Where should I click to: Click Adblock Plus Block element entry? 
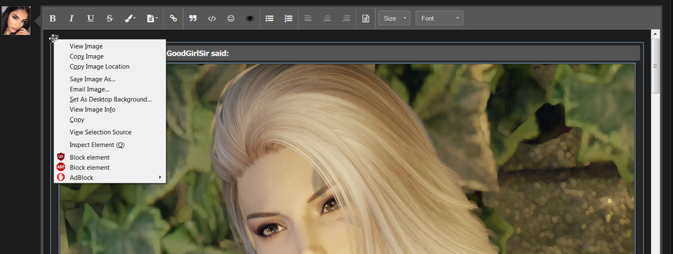coord(110,167)
